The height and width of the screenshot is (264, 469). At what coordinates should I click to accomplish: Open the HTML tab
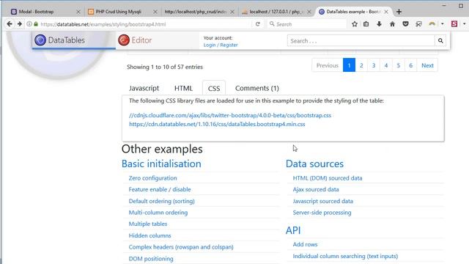click(x=183, y=88)
